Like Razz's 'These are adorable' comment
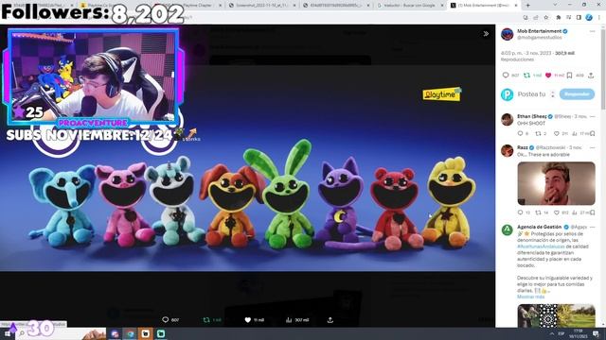Screen dimensions: 606x340 [556, 212]
